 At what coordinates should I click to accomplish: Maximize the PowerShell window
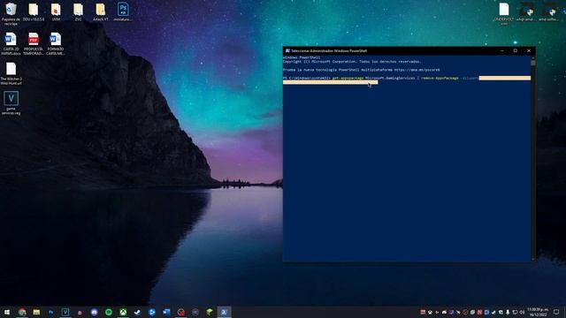point(516,51)
